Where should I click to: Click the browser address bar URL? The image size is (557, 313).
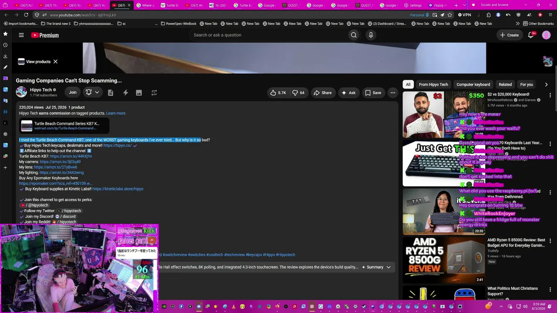(83, 15)
